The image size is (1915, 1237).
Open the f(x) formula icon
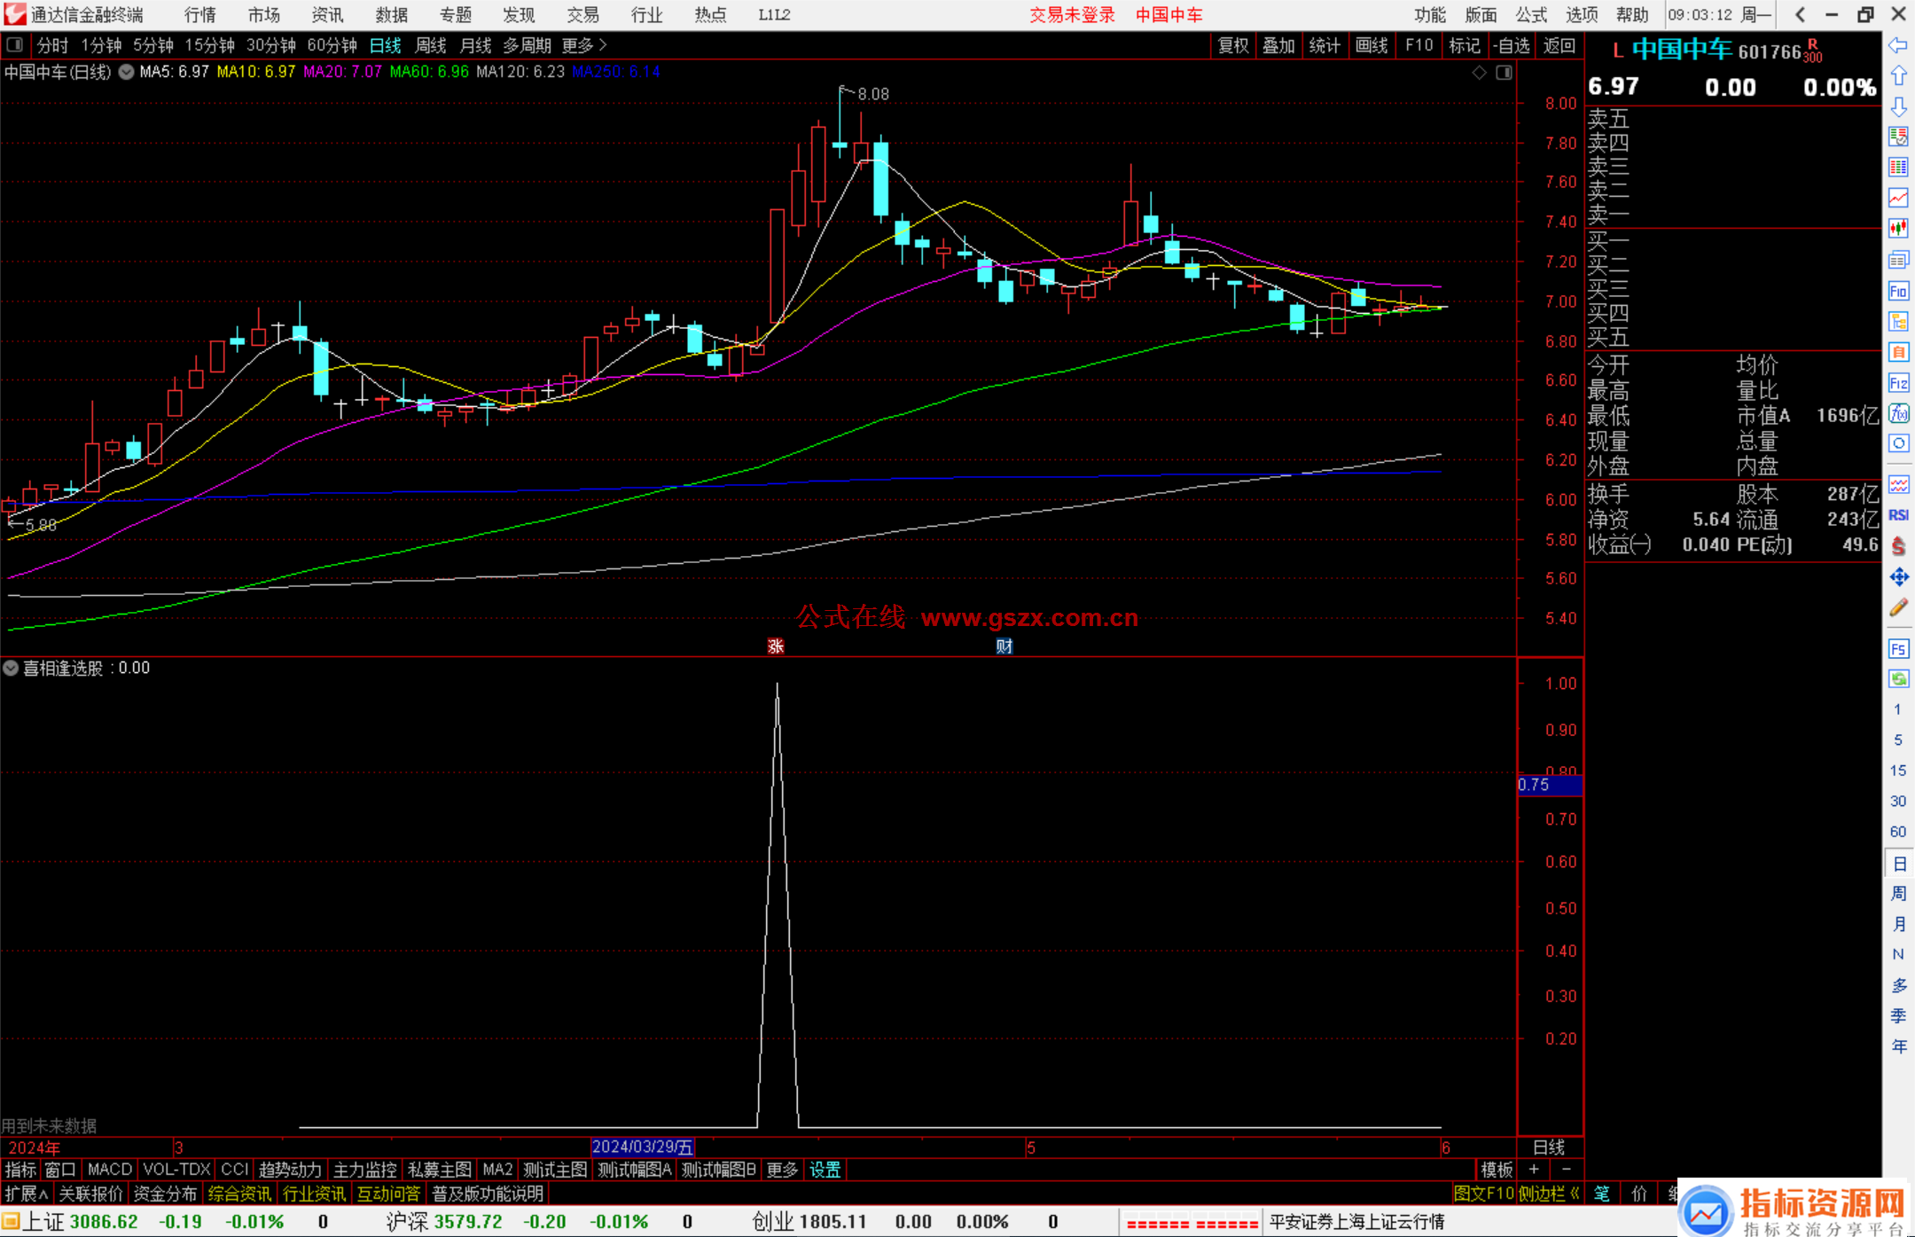pyautogui.click(x=1898, y=413)
